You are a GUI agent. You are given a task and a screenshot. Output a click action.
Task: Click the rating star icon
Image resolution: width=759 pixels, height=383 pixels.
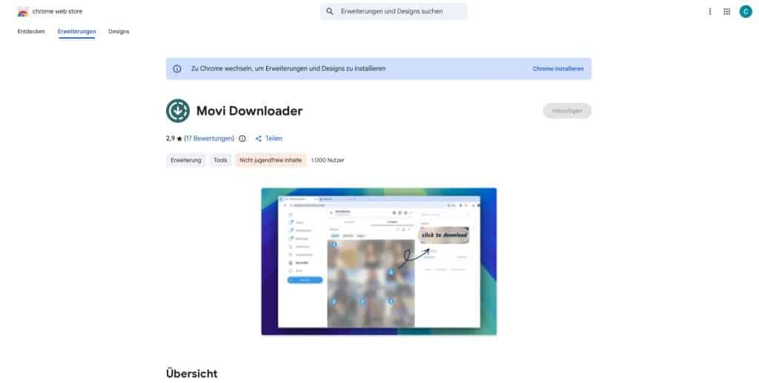179,139
